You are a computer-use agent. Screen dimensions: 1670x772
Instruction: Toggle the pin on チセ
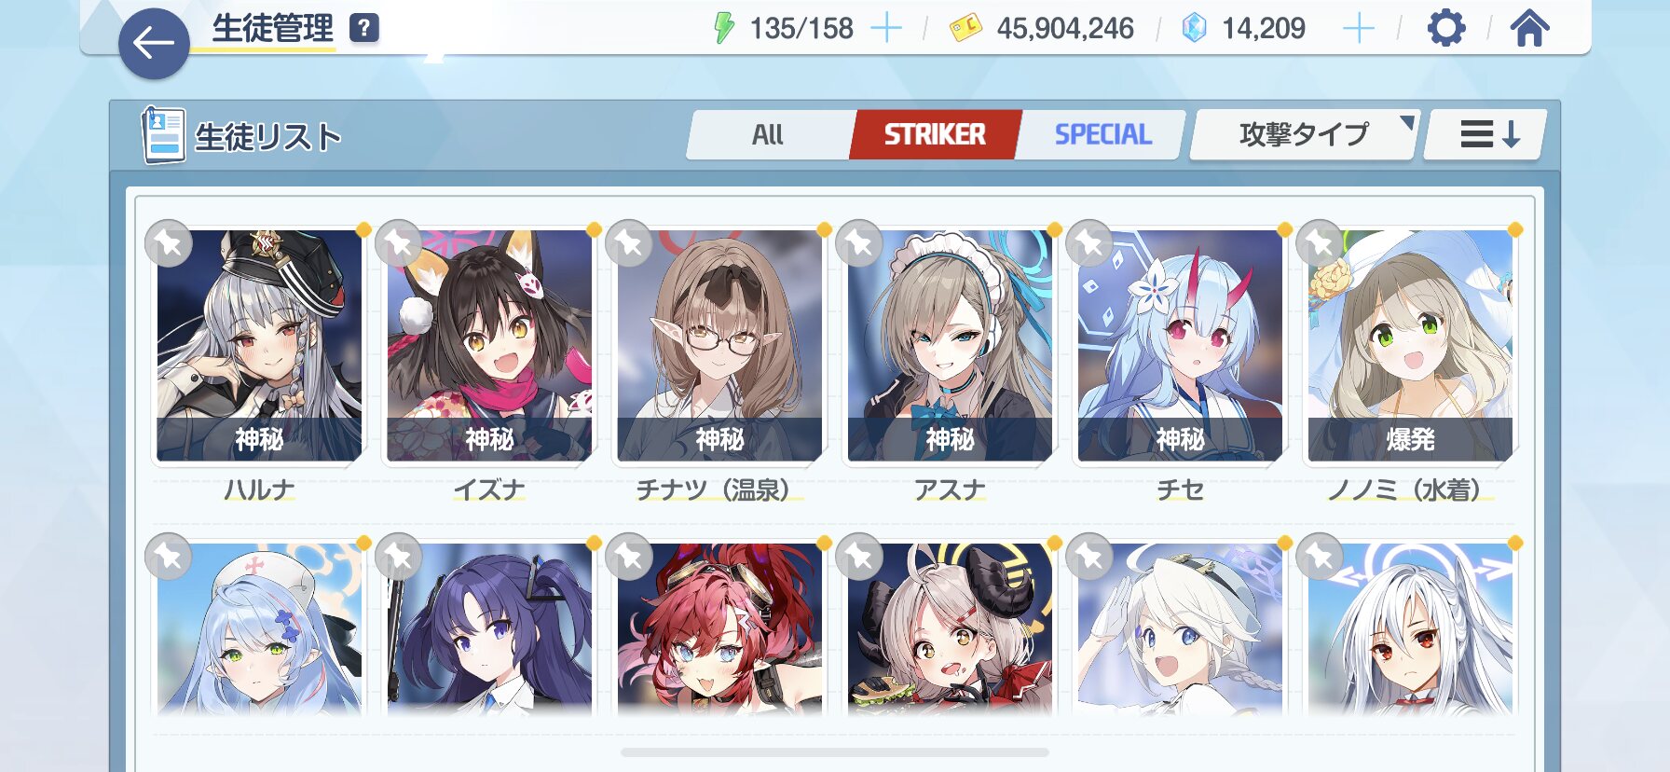click(x=1089, y=244)
